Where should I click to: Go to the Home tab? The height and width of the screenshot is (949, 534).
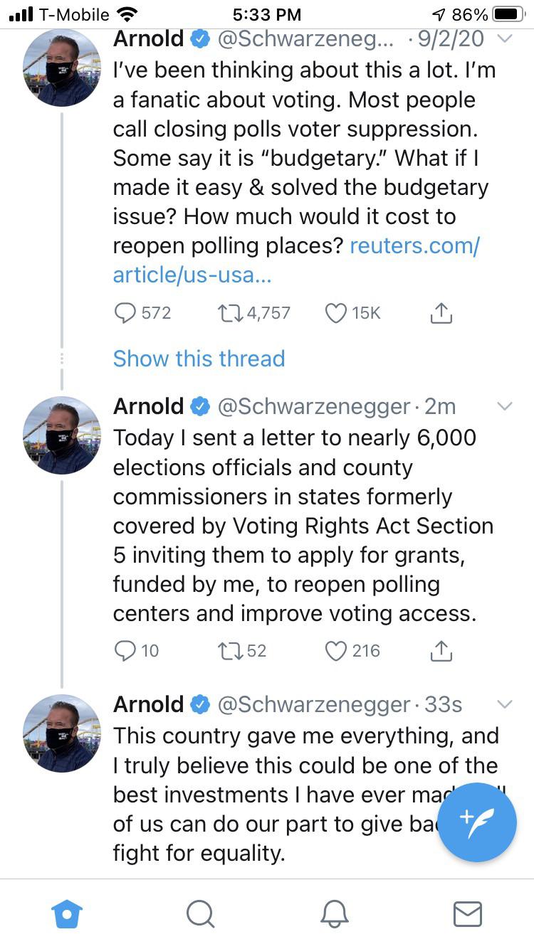tap(68, 913)
